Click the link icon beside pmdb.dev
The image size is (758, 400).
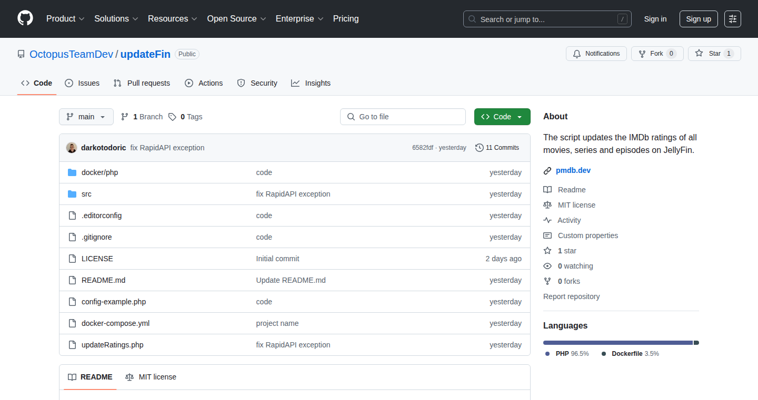coord(547,170)
